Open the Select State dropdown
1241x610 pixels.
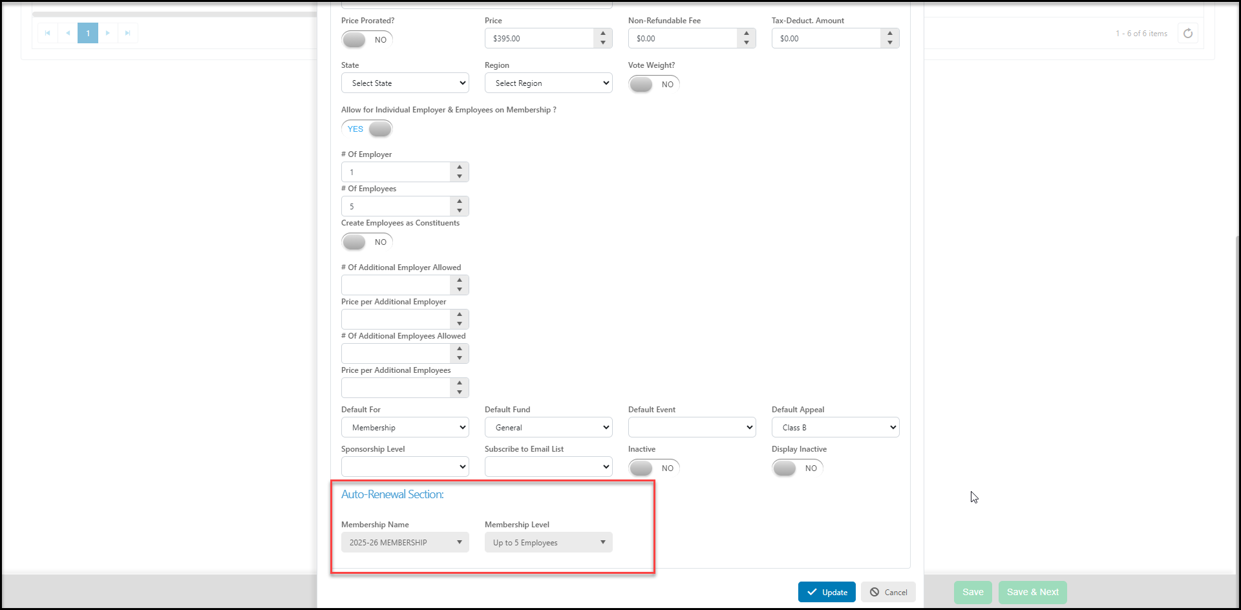click(x=405, y=83)
